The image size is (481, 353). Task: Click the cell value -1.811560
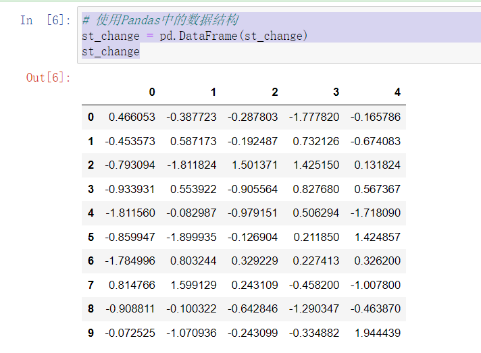click(130, 213)
